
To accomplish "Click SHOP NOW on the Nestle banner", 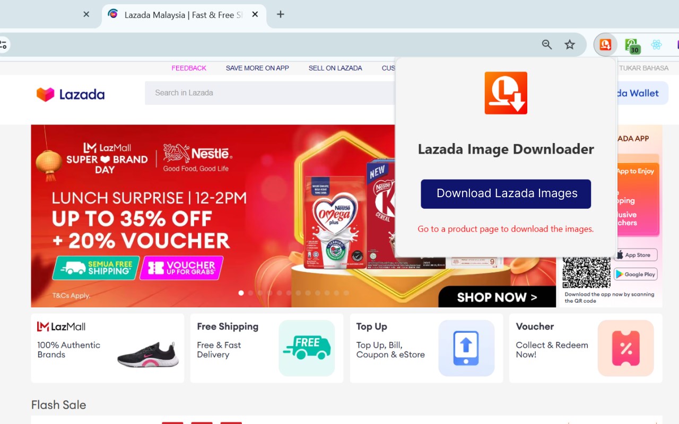I will pos(497,297).
